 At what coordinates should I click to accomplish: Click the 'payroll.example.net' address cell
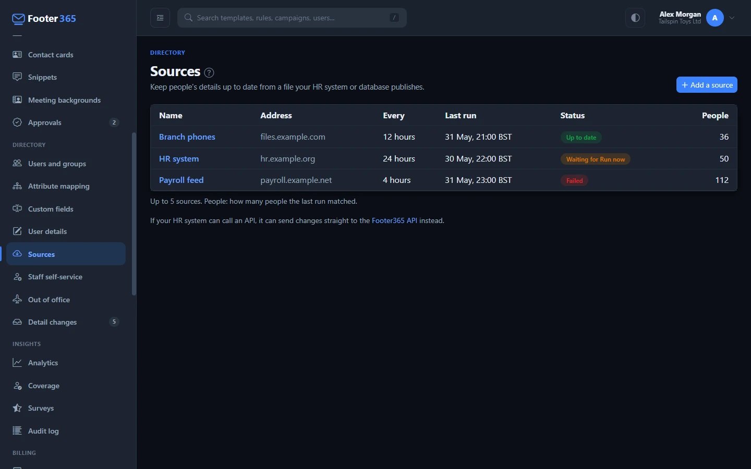[296, 180]
